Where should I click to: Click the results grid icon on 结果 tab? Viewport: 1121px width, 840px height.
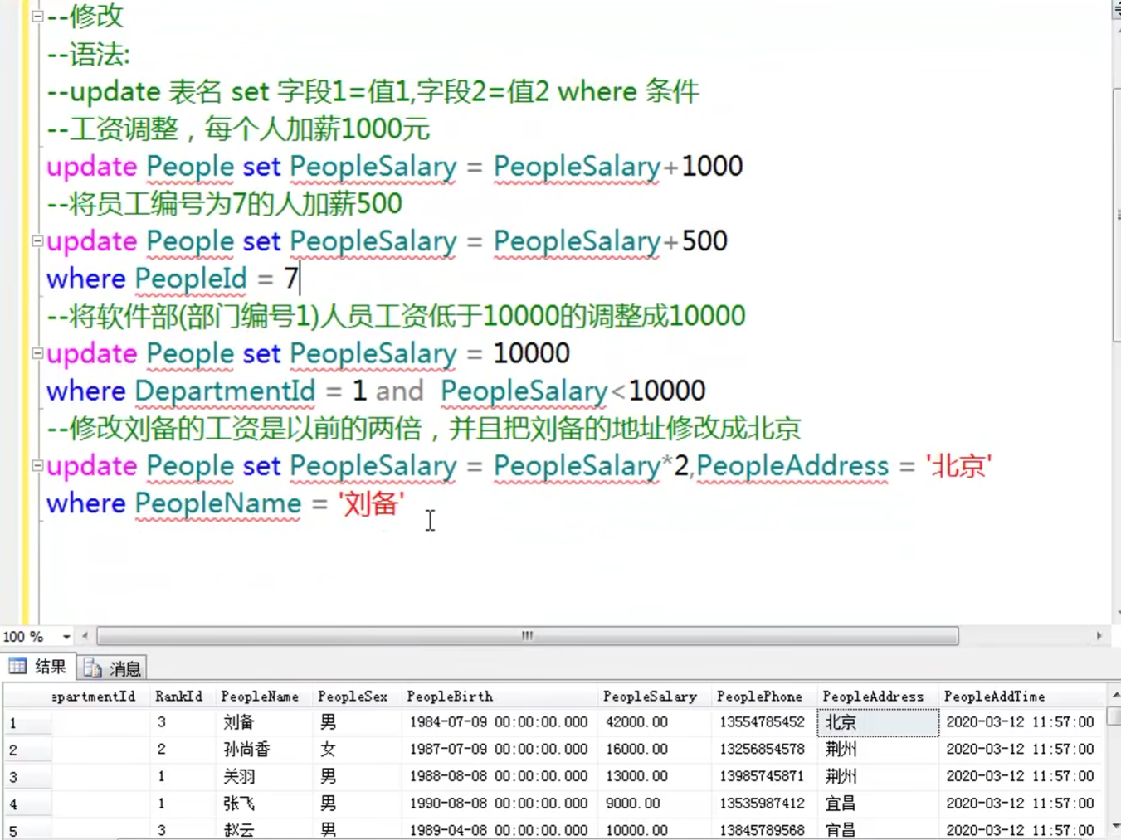click(17, 666)
